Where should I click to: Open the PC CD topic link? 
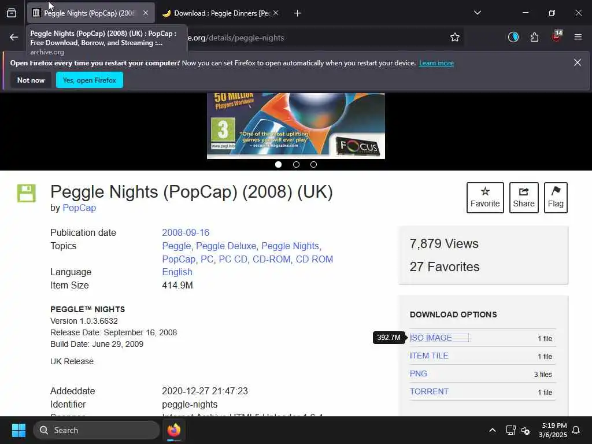[x=233, y=260]
